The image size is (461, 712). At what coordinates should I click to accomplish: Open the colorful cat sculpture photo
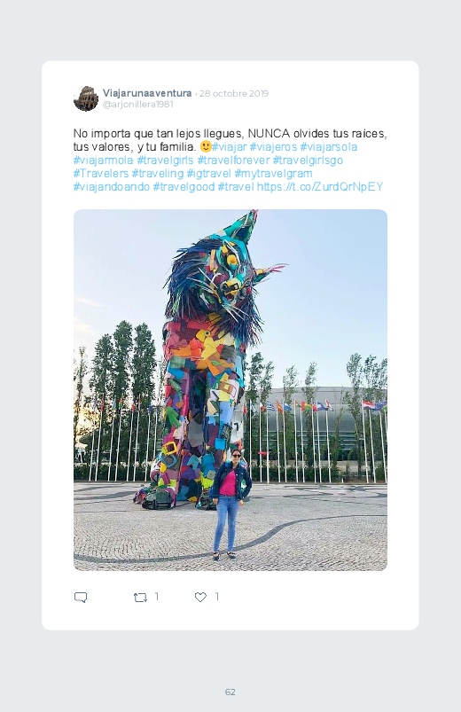coord(230,390)
